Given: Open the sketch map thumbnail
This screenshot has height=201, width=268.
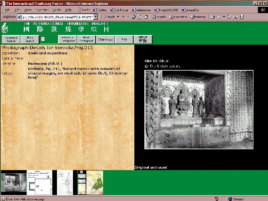Looking at the screenshot, I should (65, 182).
